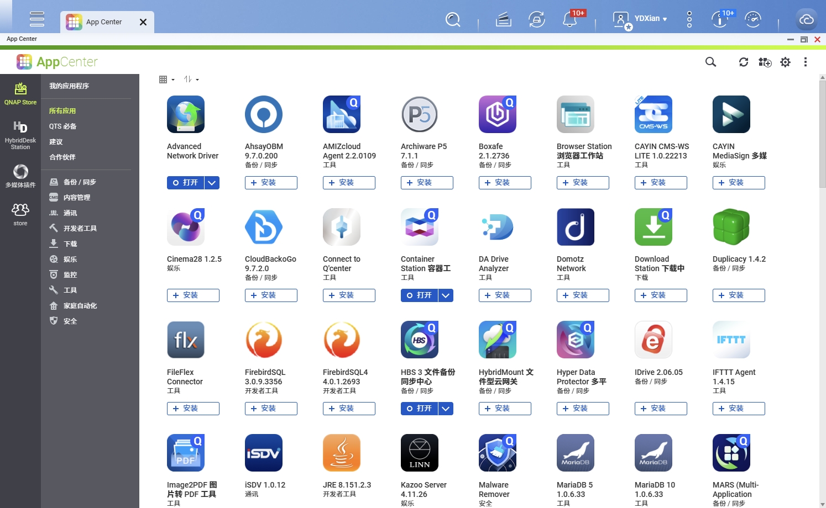Install AhsayOBM app
Viewport: 826px width, 508px height.
click(x=271, y=183)
